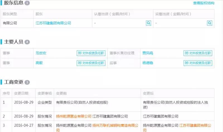
Task: Click magnifier icon in 实缴出资 column
Action: pos(210,23)
